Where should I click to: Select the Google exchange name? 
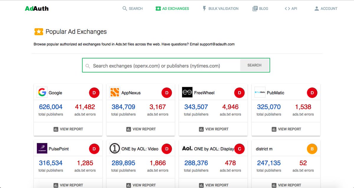55,93
